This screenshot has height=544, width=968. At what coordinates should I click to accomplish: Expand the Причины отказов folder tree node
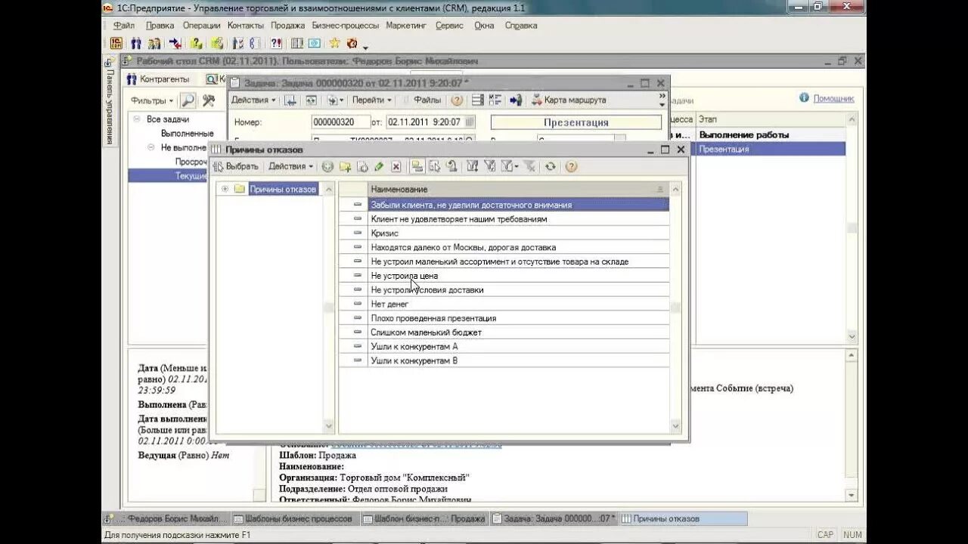(x=225, y=189)
